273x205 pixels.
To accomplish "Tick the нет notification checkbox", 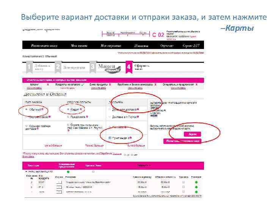I will coord(132,155).
